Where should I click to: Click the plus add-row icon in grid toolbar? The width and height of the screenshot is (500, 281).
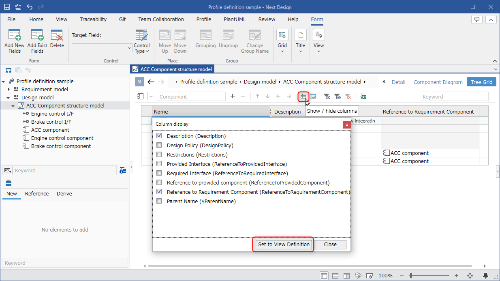[232, 97]
